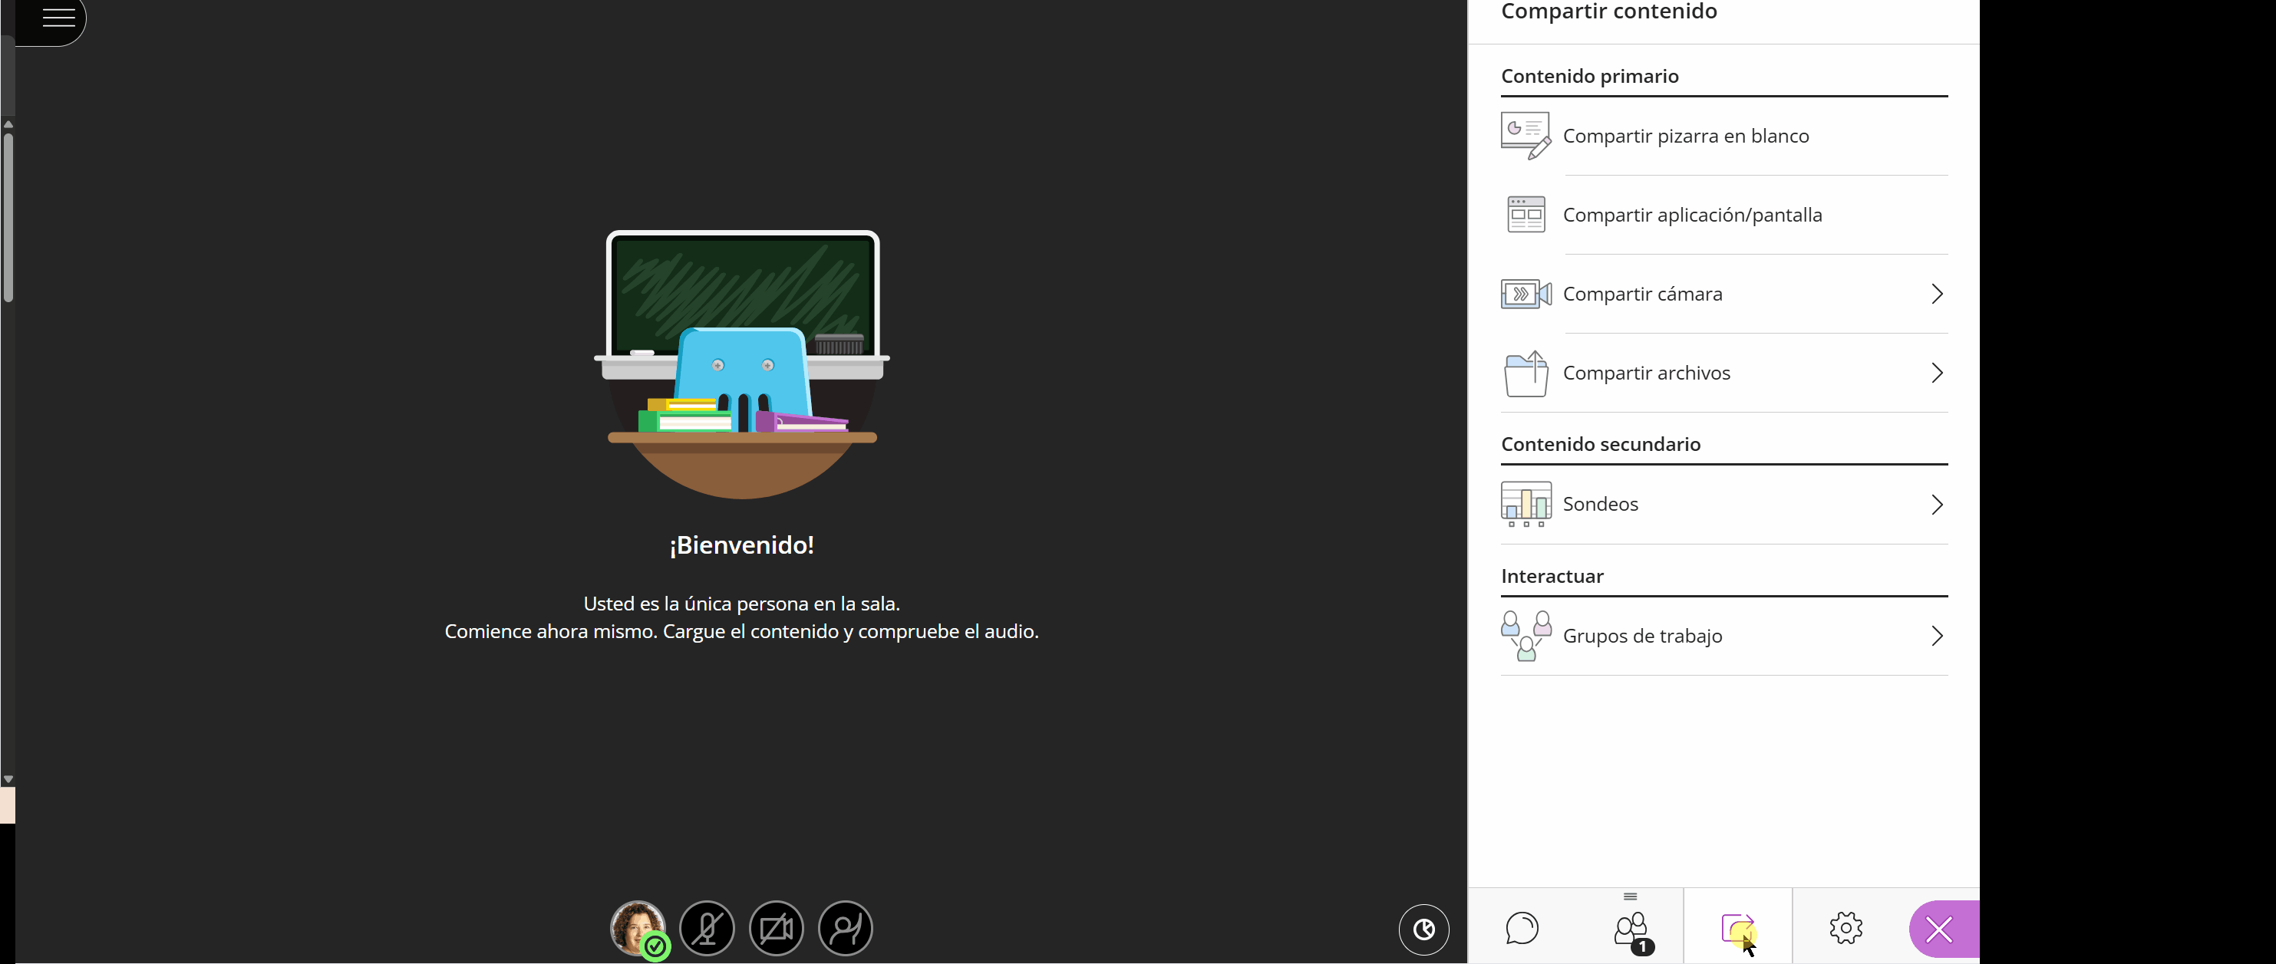Open the session menu hamburger icon
Viewport: 2276px width, 964px height.
(58, 18)
